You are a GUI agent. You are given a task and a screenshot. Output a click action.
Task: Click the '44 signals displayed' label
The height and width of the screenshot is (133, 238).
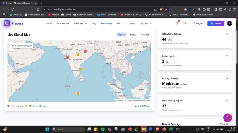click(x=22, y=46)
